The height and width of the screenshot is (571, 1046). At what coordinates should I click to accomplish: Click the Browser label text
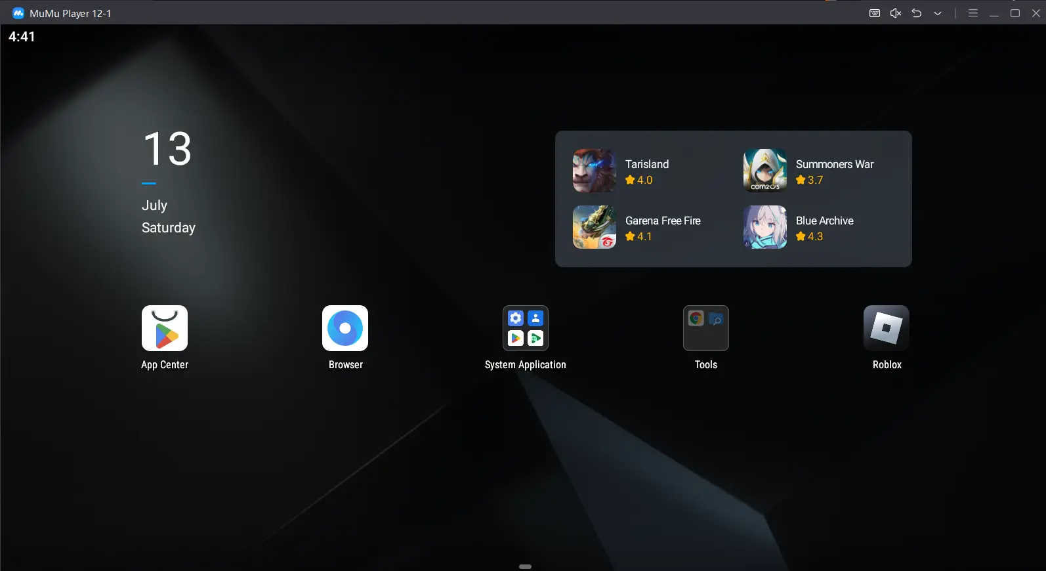[346, 365]
